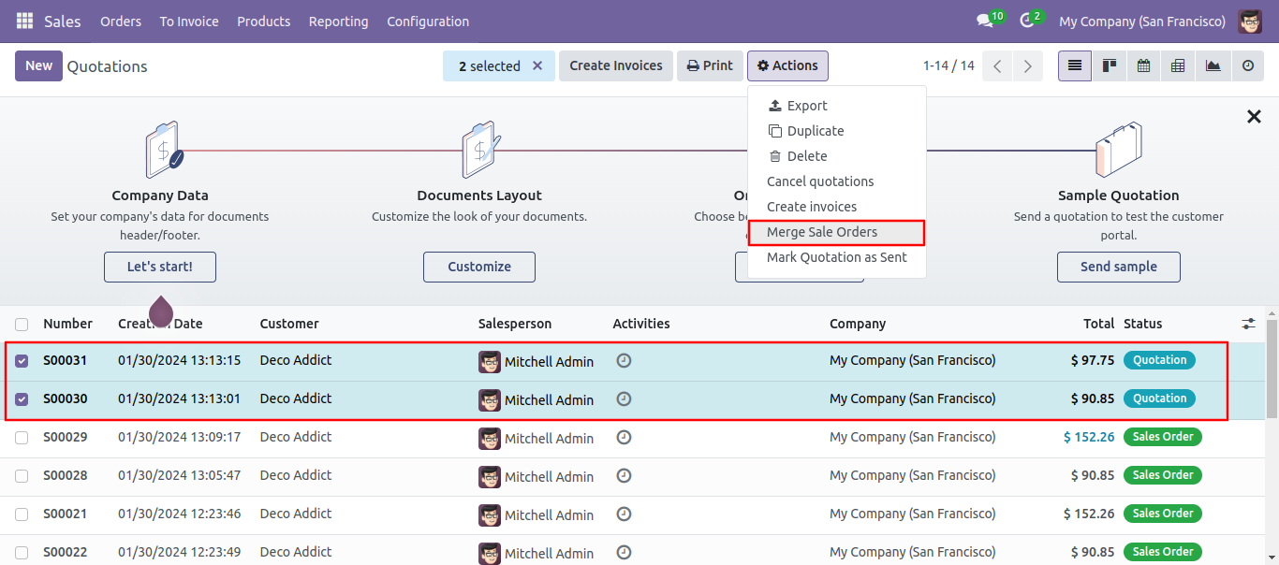Switch to pivot view
The width and height of the screenshot is (1279, 565).
click(x=1178, y=65)
